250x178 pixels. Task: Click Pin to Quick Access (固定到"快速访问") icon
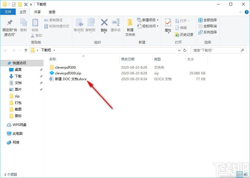pos(10,22)
